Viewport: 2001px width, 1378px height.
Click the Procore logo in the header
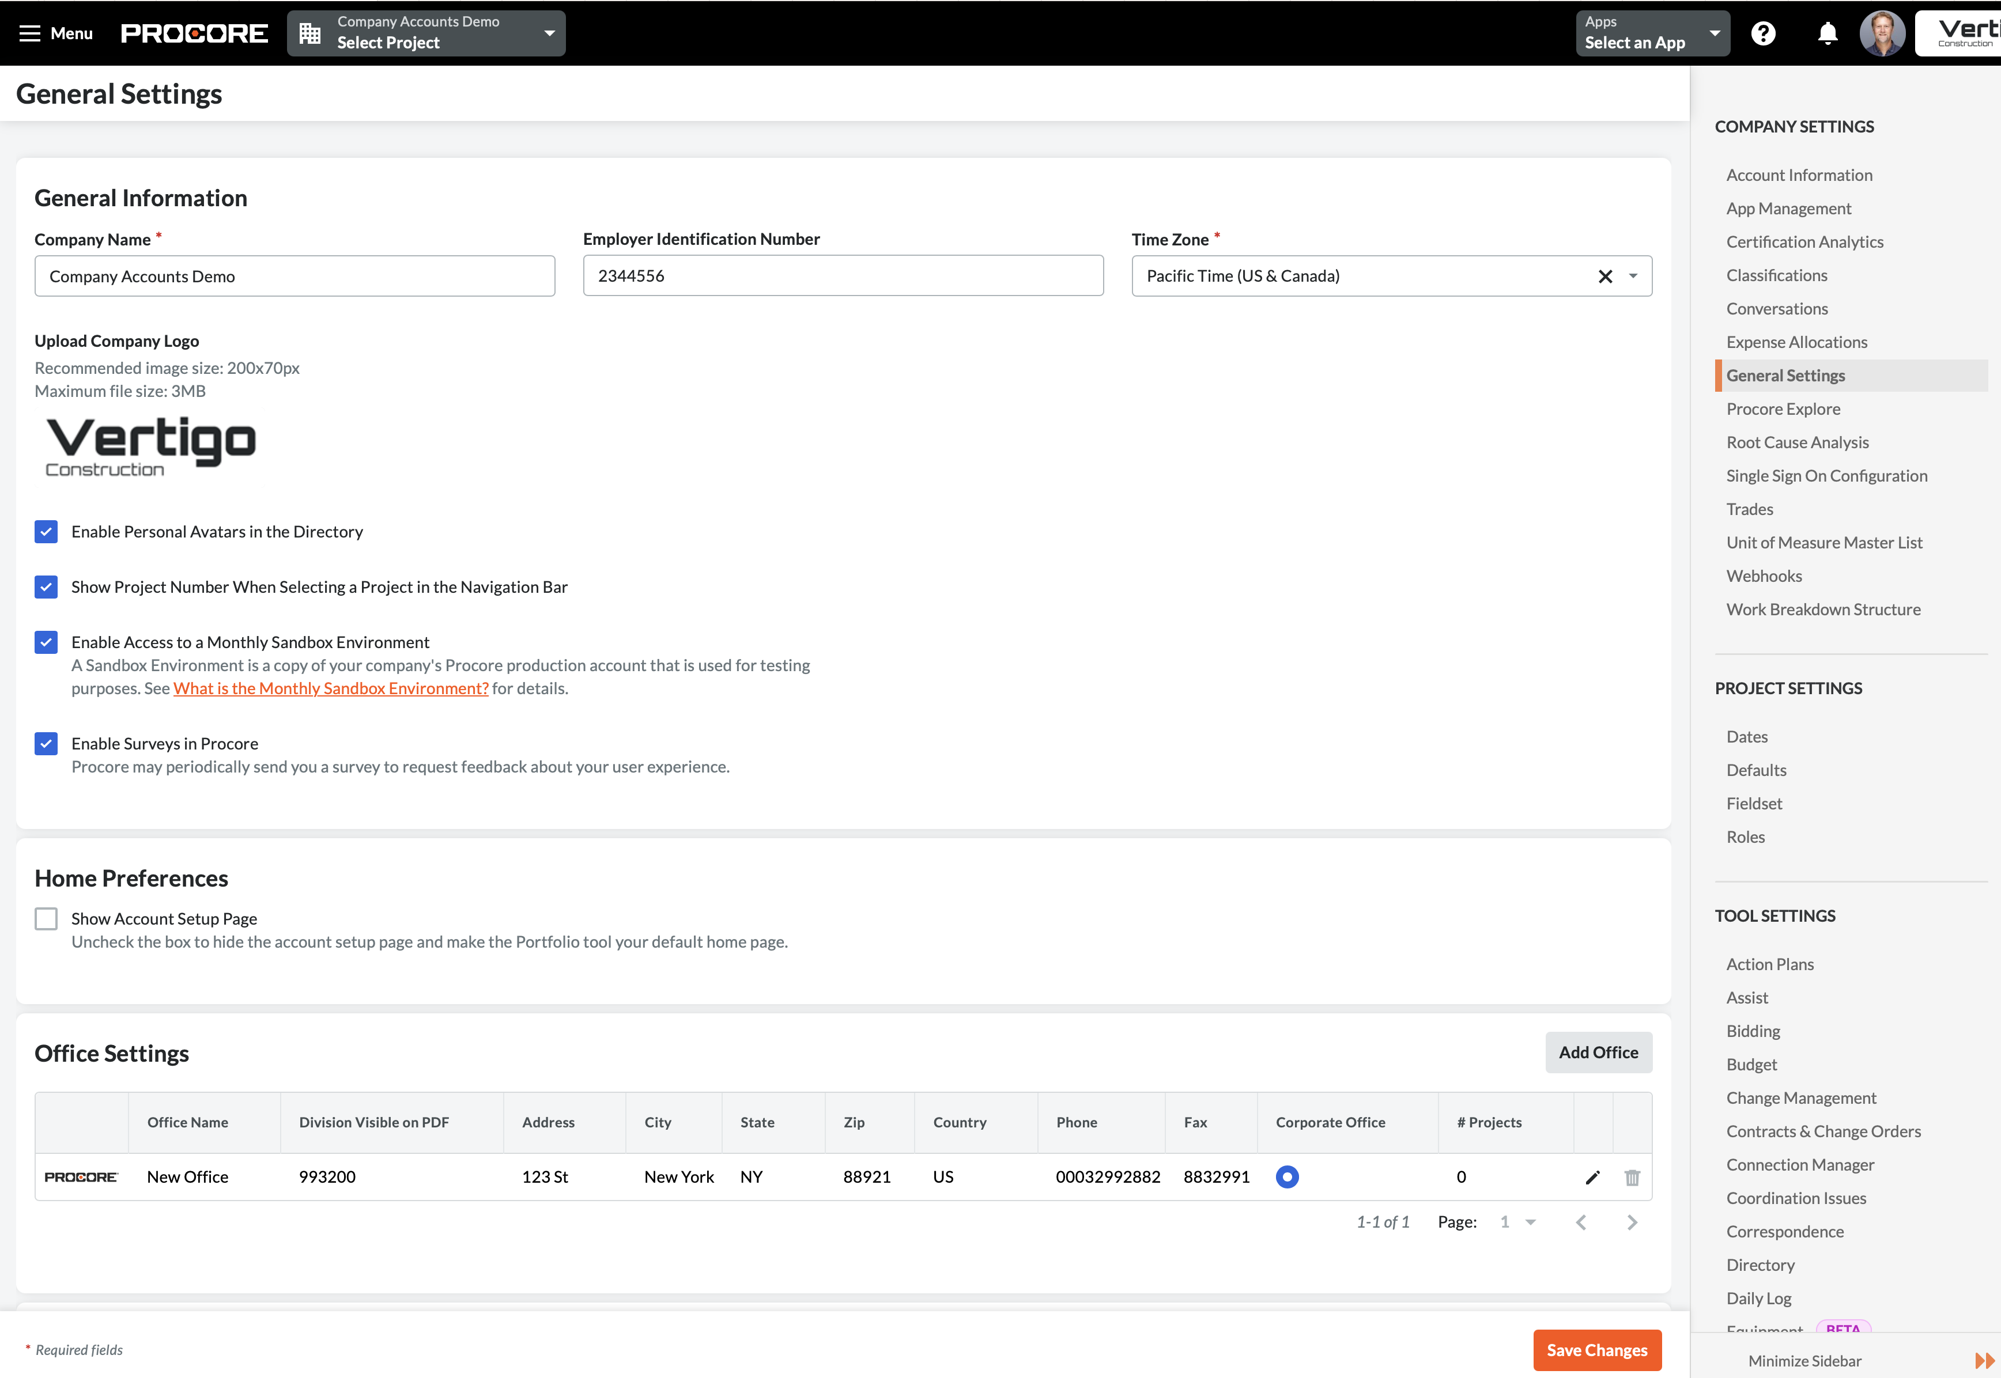[194, 33]
